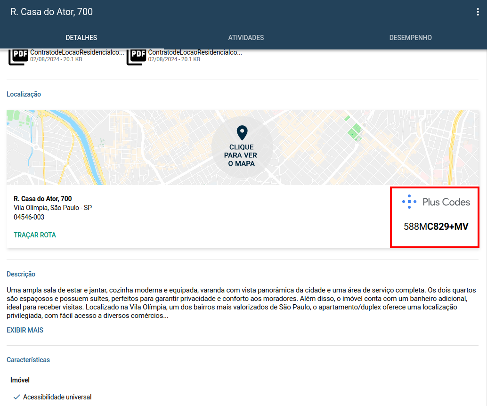
Task: Click address 'R. Casa do Ator, 700' in card
Action: click(x=42, y=198)
